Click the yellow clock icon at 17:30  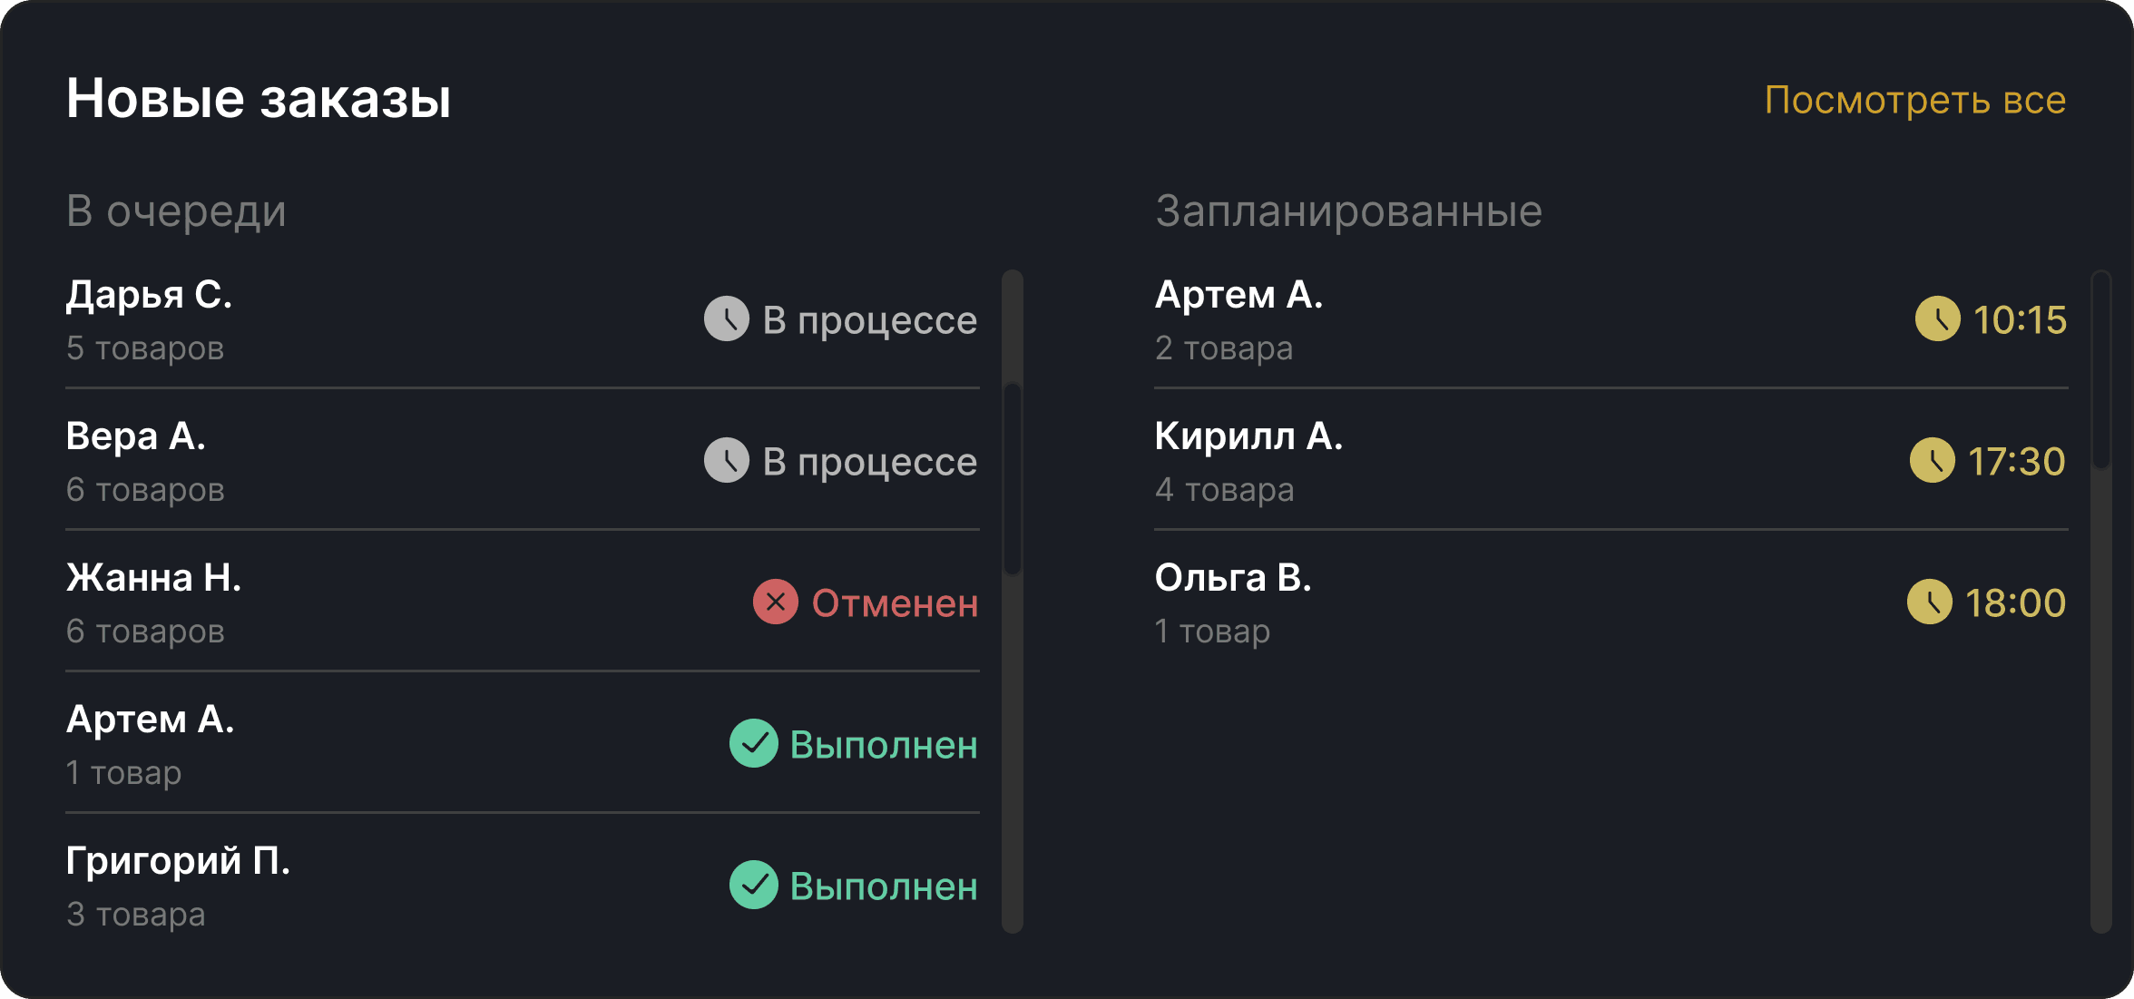(1932, 461)
